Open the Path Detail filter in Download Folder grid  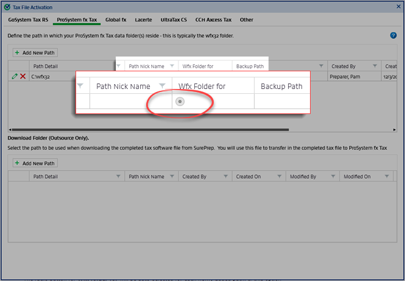point(118,176)
